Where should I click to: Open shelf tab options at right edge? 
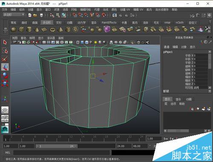pyautogui.click(x=210, y=22)
